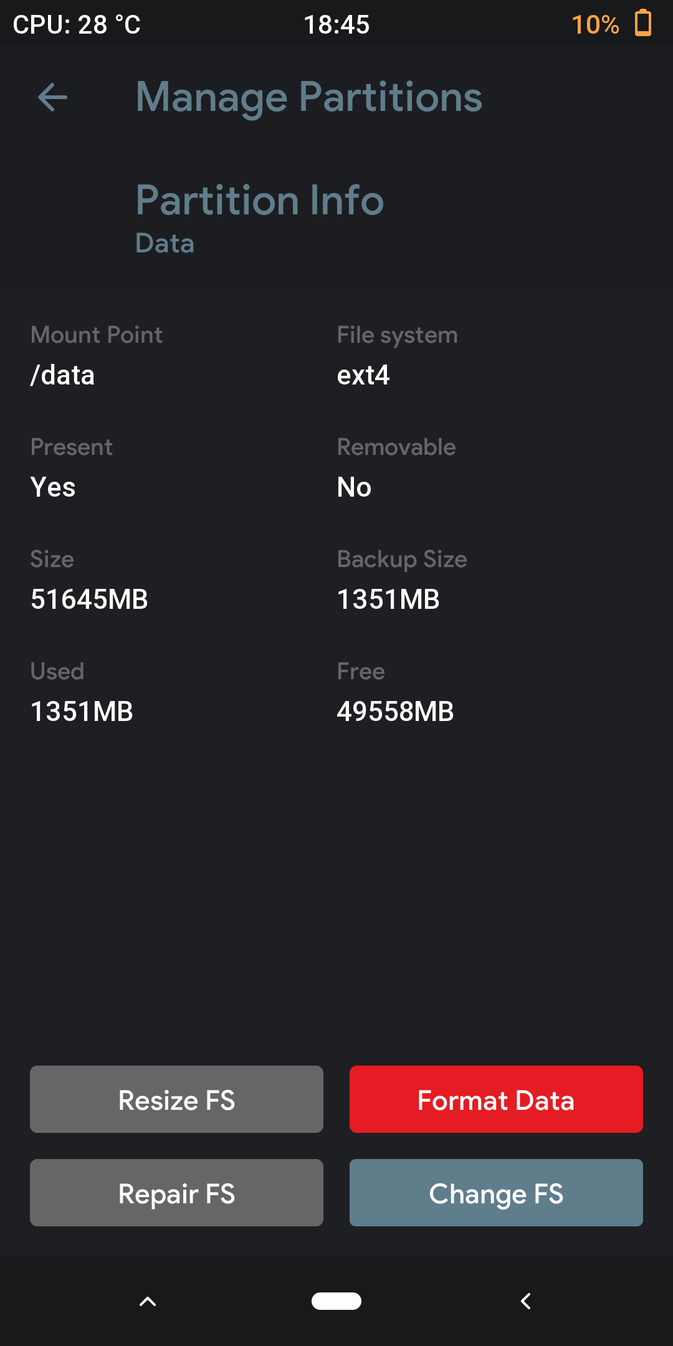Tap the 51645MB size value

coord(89,599)
